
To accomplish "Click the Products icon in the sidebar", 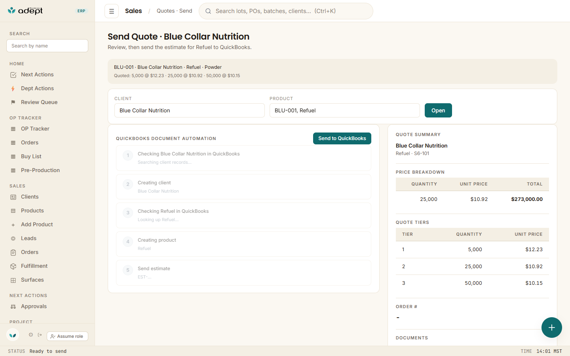I will (13, 211).
